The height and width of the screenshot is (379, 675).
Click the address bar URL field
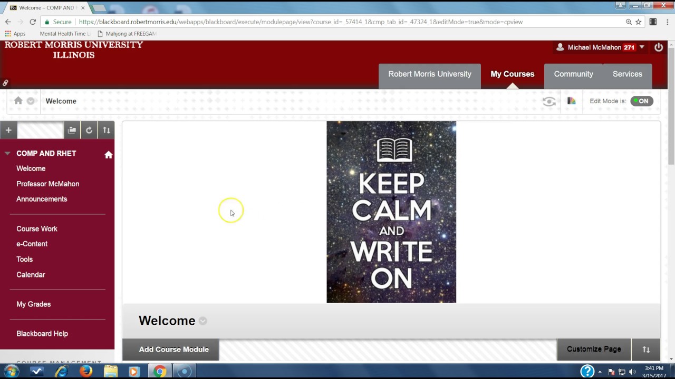tap(301, 22)
